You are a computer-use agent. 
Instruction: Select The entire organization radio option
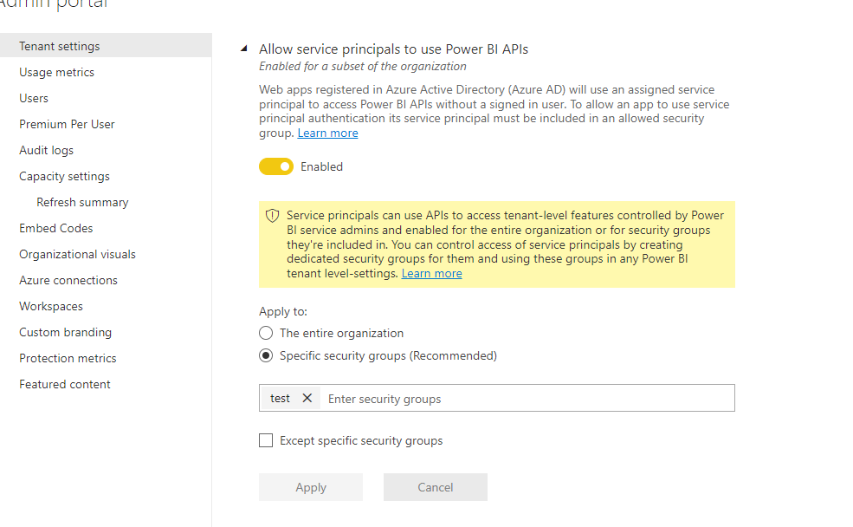tap(266, 333)
